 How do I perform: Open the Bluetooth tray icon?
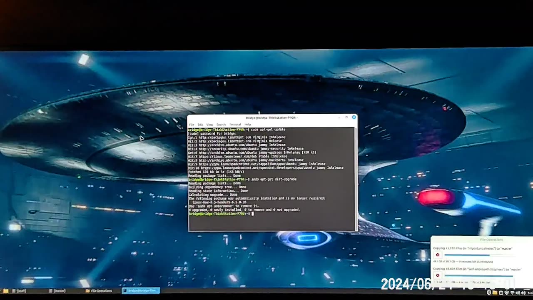(x=489, y=292)
